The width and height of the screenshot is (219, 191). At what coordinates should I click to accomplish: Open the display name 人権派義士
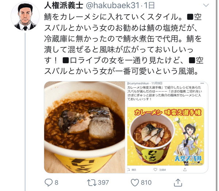coord(64,5)
